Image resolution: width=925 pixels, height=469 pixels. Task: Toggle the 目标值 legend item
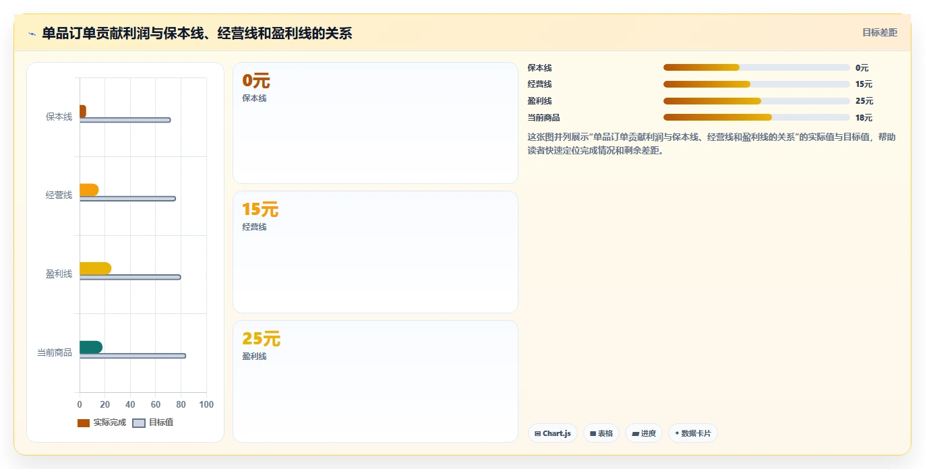coord(153,423)
